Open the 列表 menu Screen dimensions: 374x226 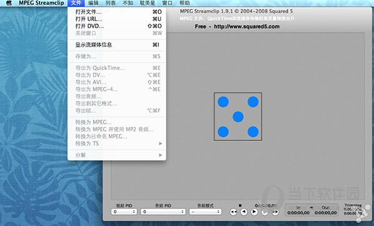coord(111,3)
